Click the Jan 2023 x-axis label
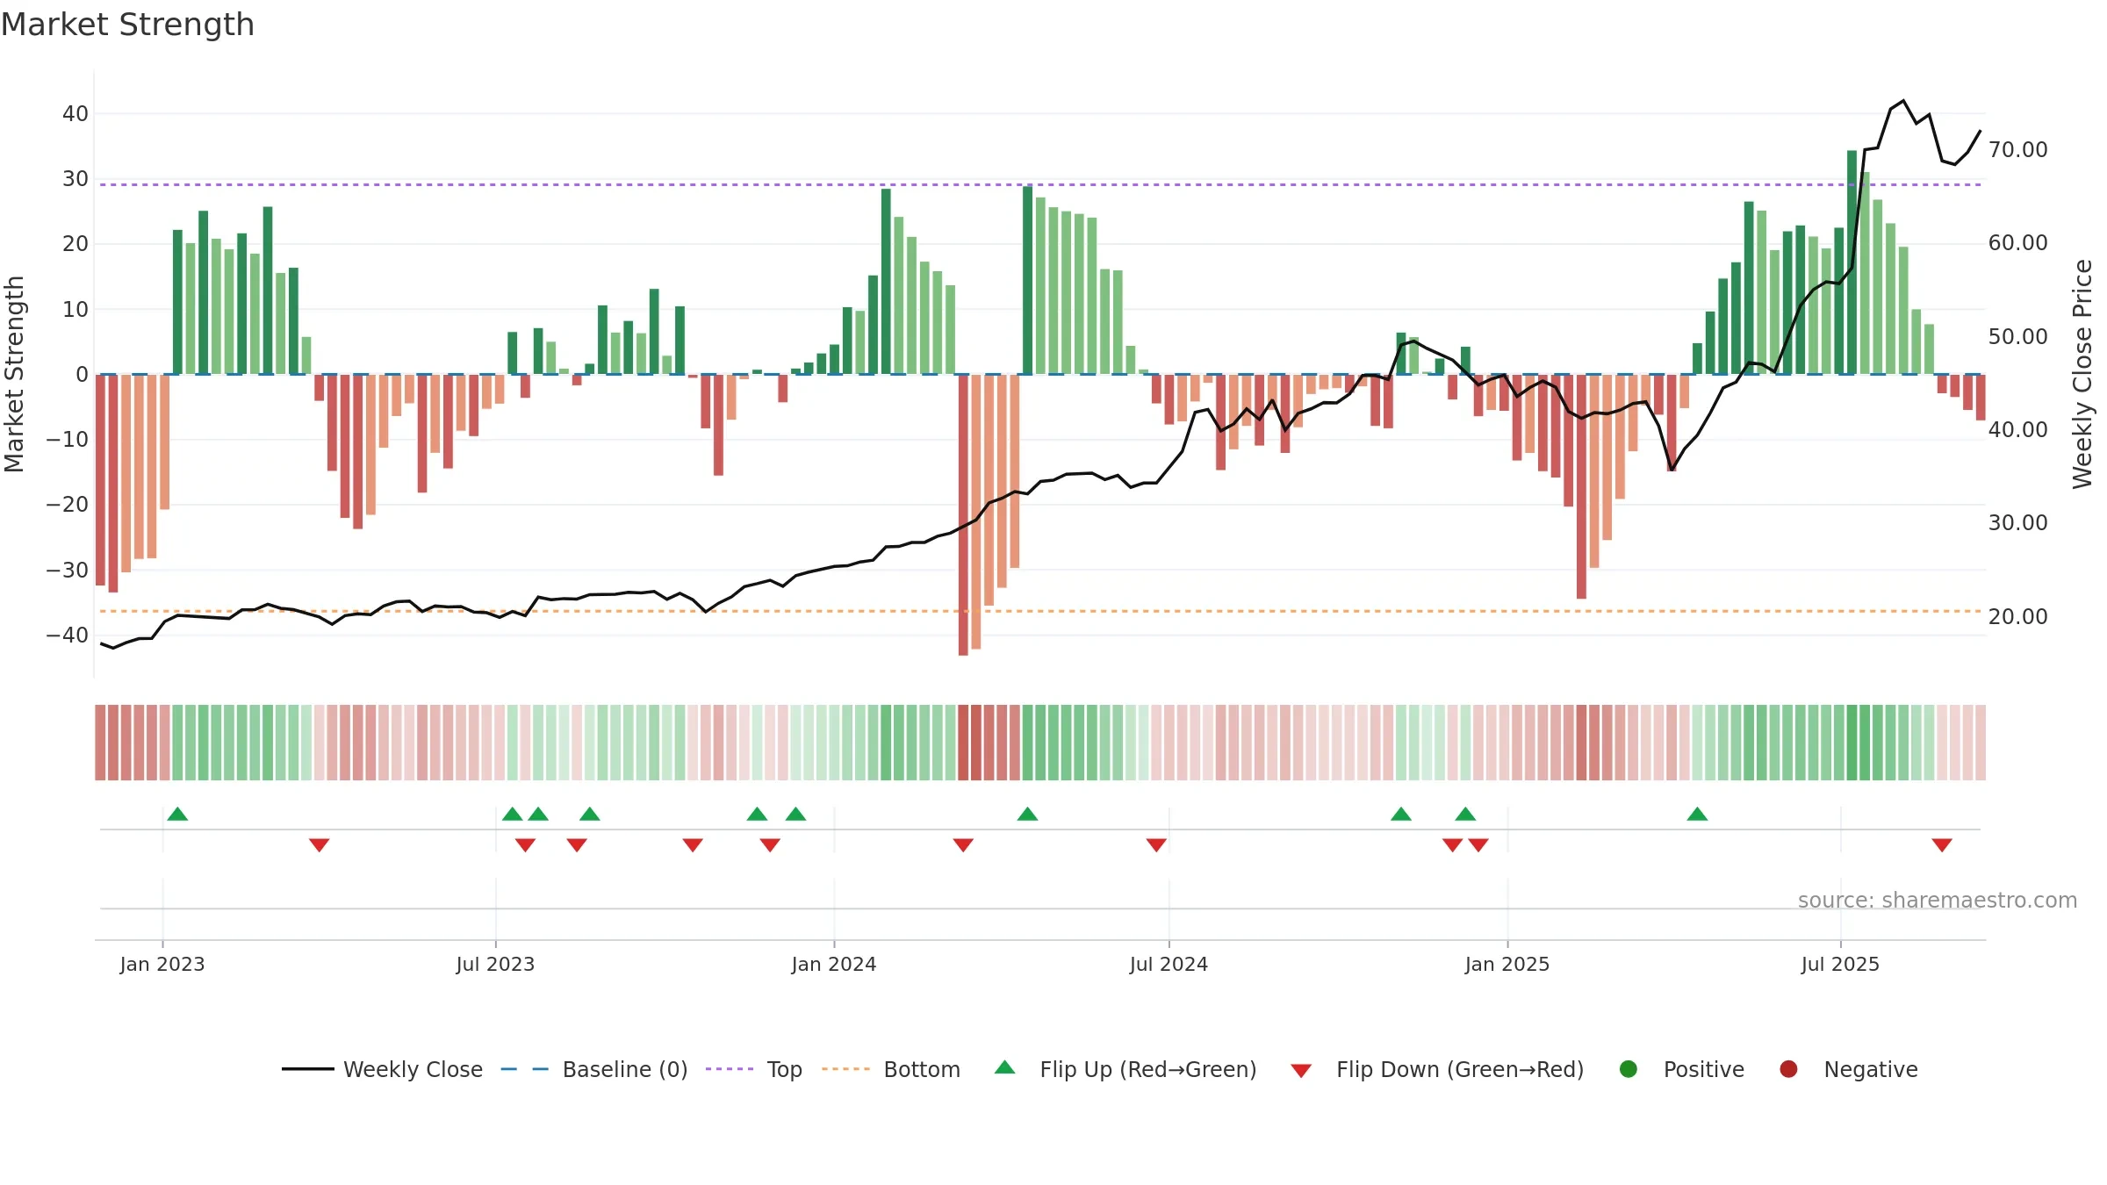Viewport: 2107px width, 1185px height. click(x=162, y=964)
